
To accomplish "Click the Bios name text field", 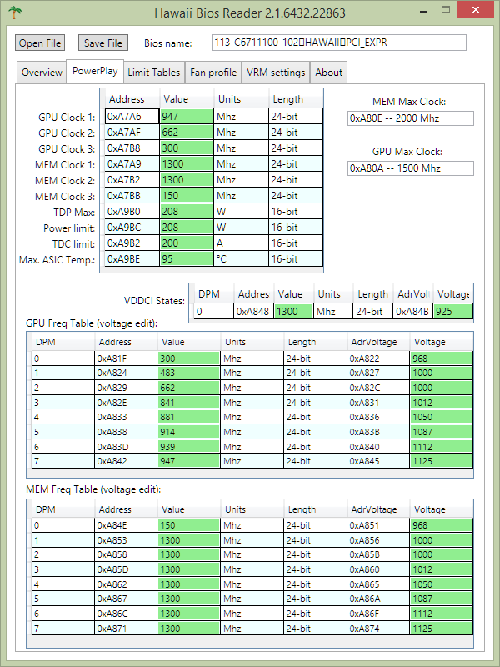I will 339,43.
